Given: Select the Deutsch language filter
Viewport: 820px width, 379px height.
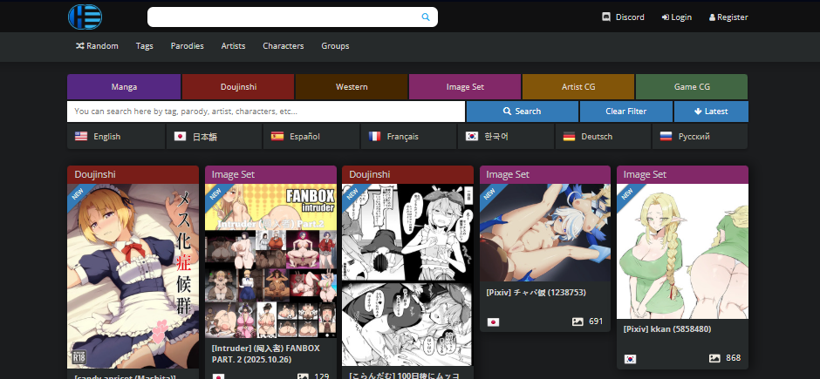Looking at the screenshot, I should click(x=603, y=136).
